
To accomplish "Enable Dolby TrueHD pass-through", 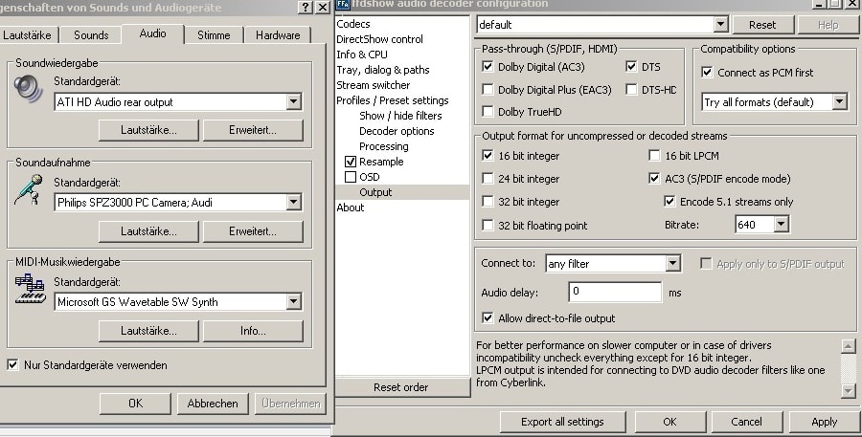I will 488,112.
